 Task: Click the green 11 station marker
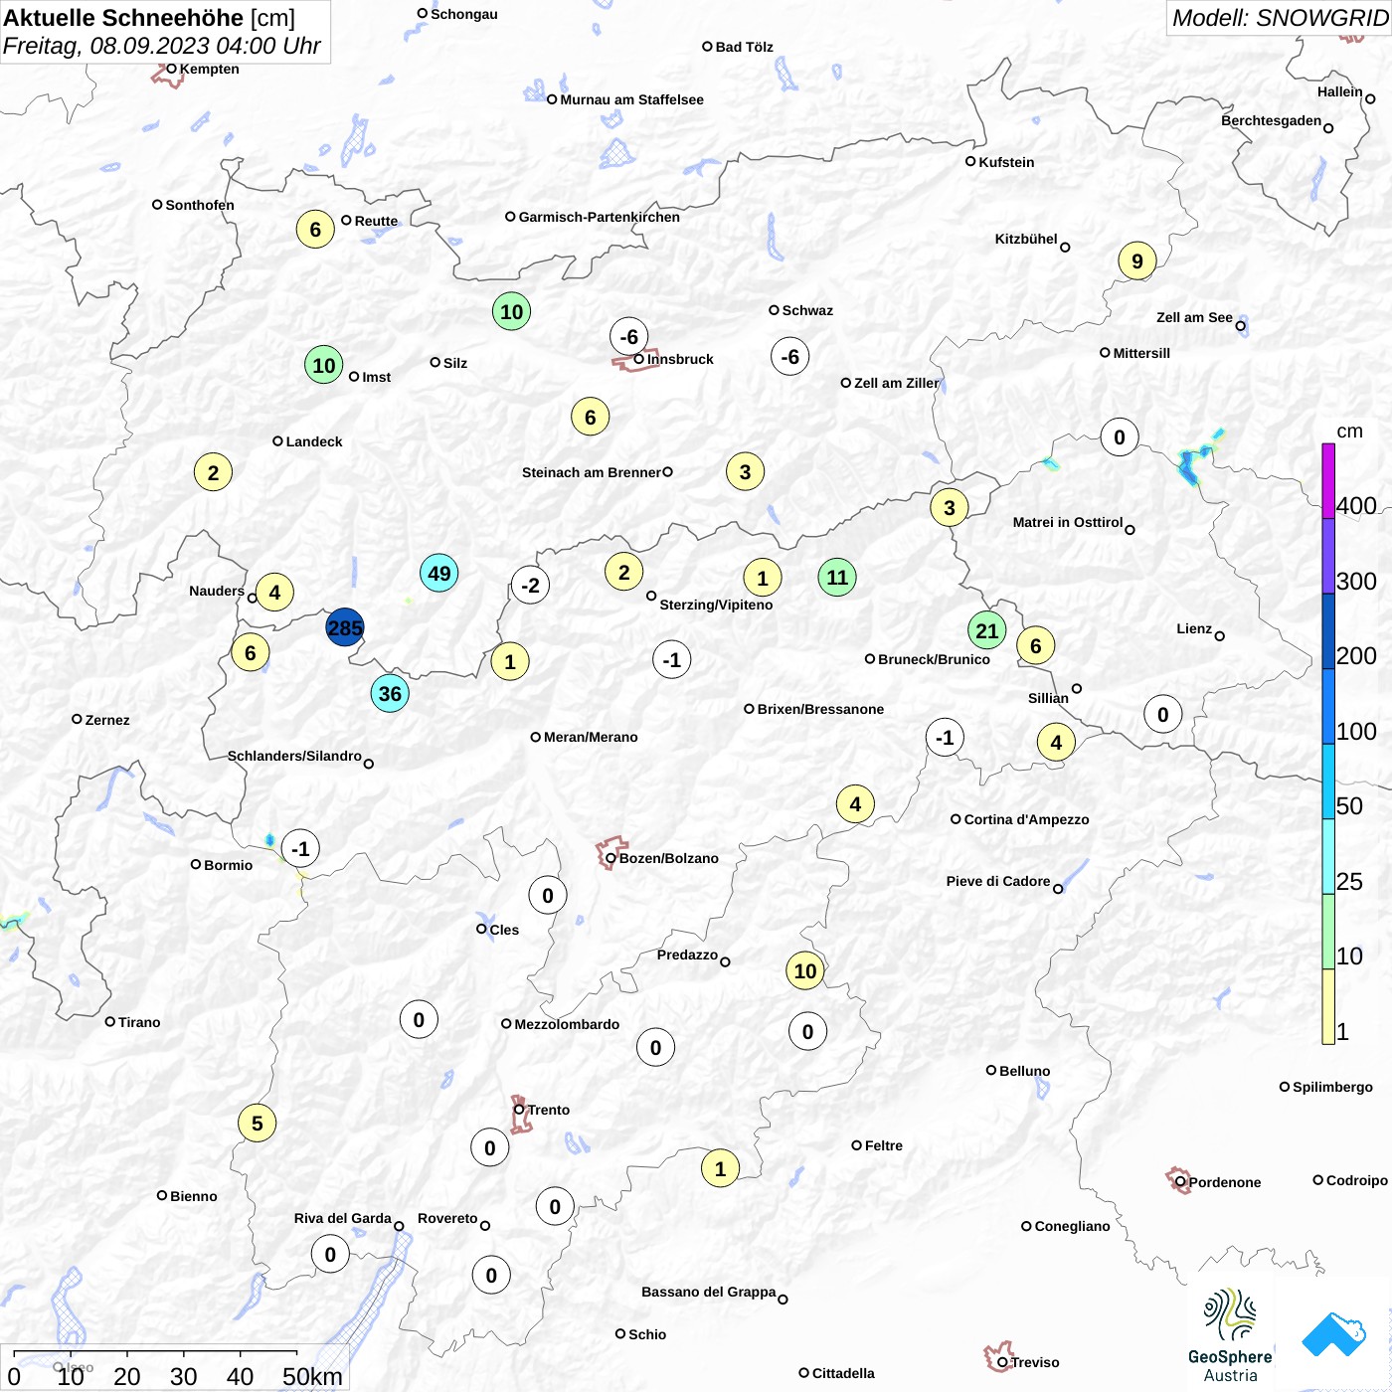pyautogui.click(x=837, y=577)
